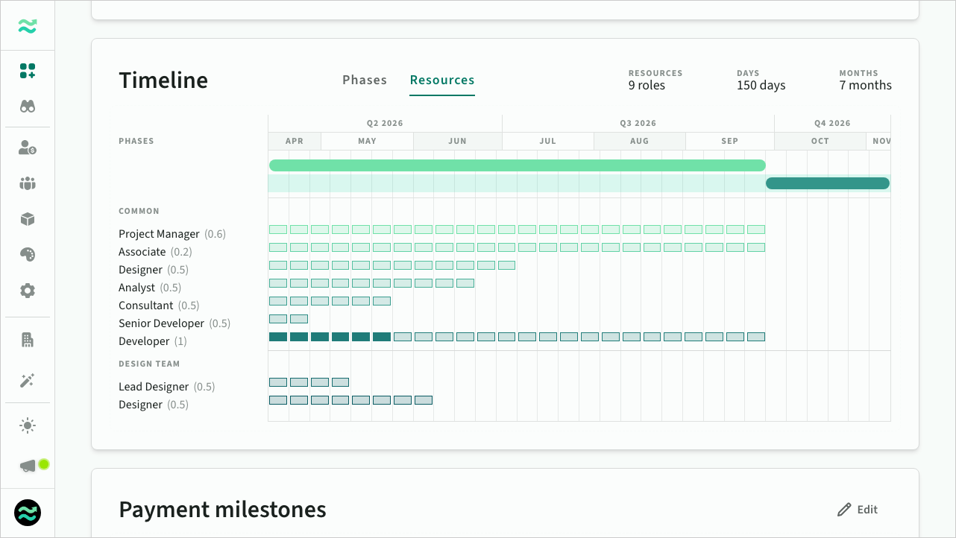The image size is (956, 538).
Task: Click the long light green phase bar
Action: pyautogui.click(x=517, y=165)
